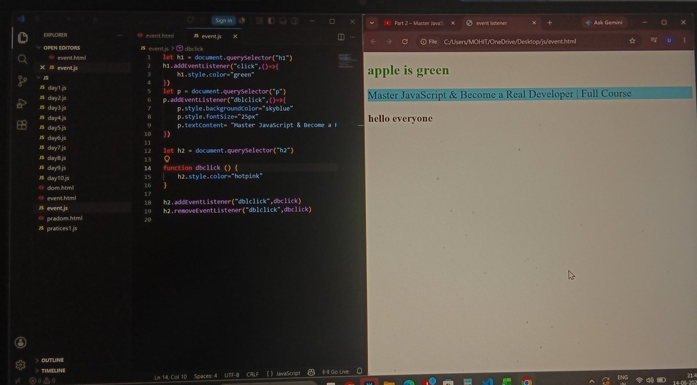
Task: Open a new tab in Chrome
Action: [549, 23]
